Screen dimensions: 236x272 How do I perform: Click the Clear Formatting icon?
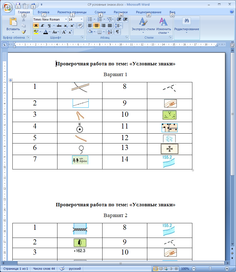[80, 25]
